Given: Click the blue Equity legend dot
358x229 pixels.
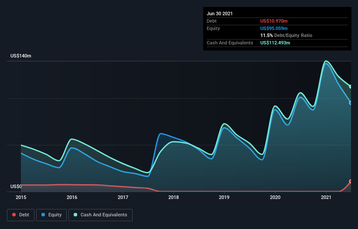Looking at the screenshot, I should (43, 215).
